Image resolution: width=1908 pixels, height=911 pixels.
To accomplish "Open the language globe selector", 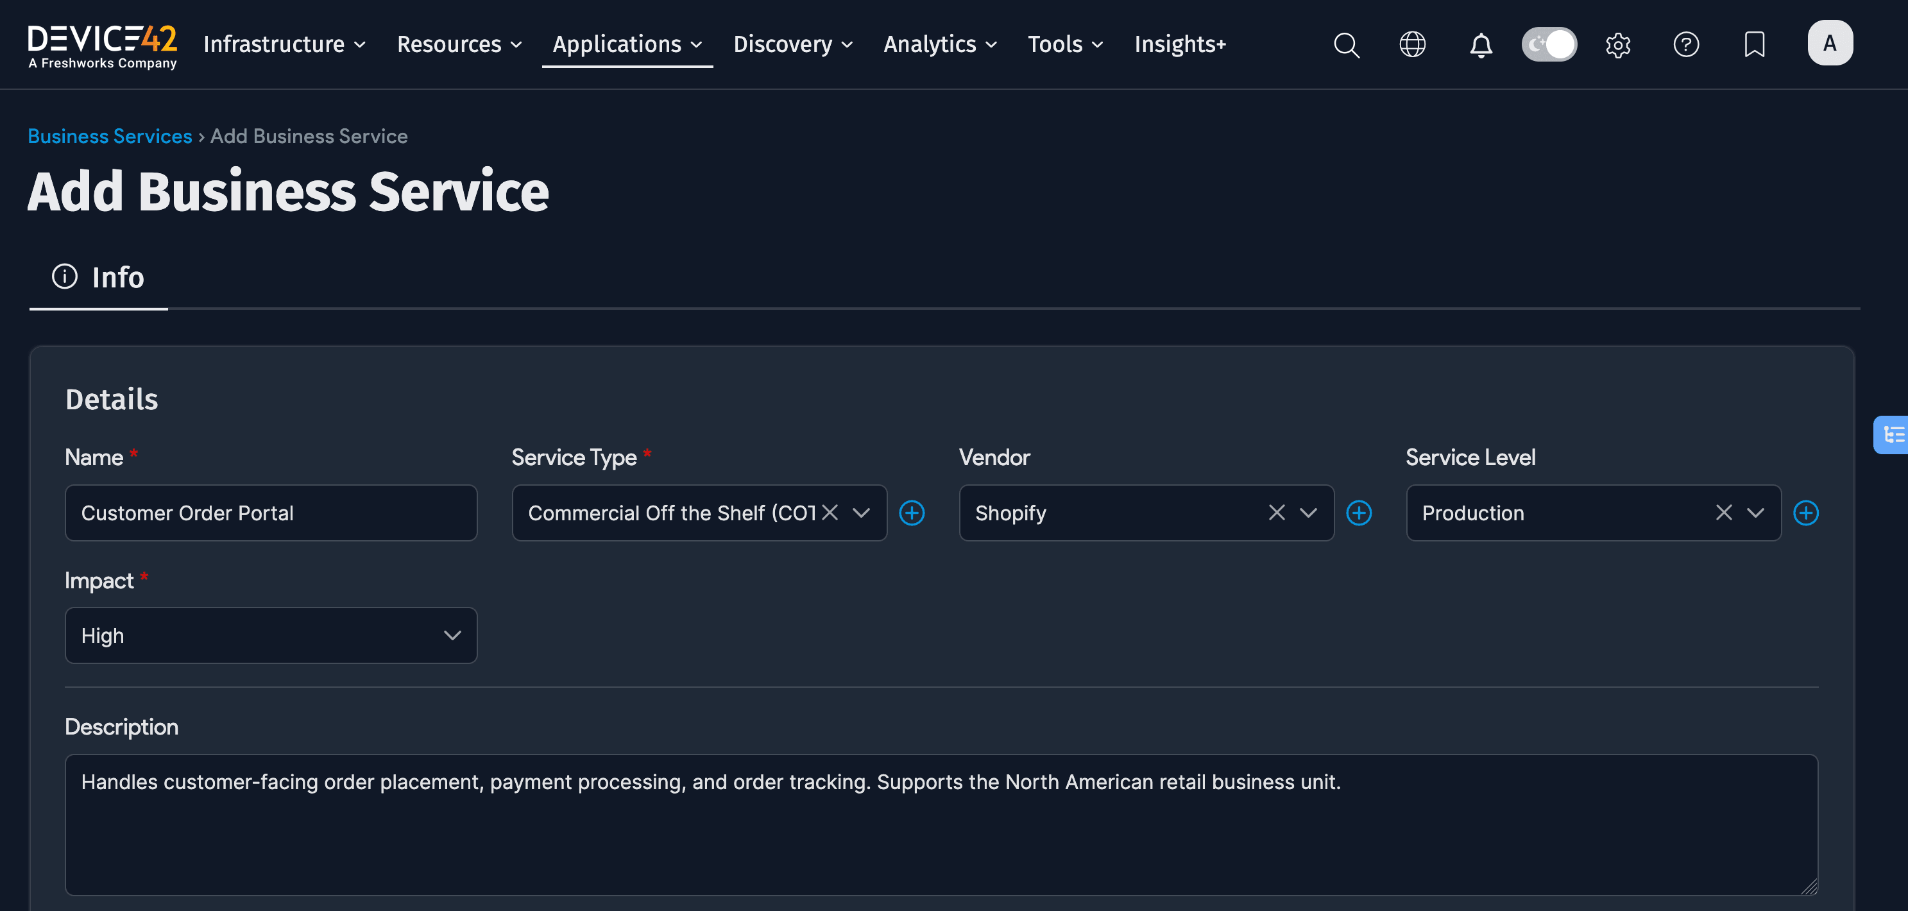I will click(x=1413, y=44).
